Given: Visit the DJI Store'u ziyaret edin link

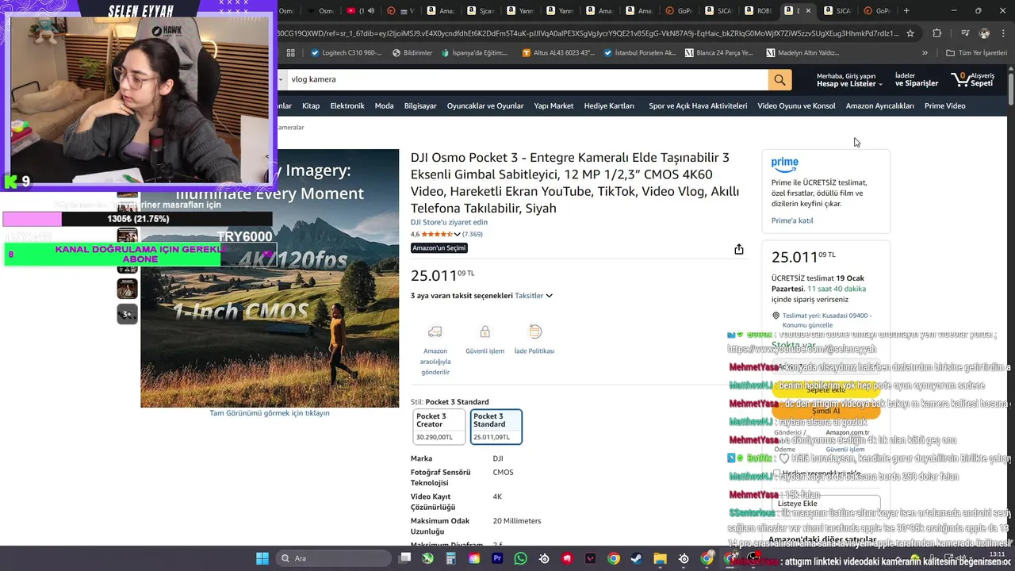Looking at the screenshot, I should point(449,223).
